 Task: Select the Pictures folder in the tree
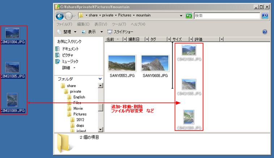(x=80, y=114)
